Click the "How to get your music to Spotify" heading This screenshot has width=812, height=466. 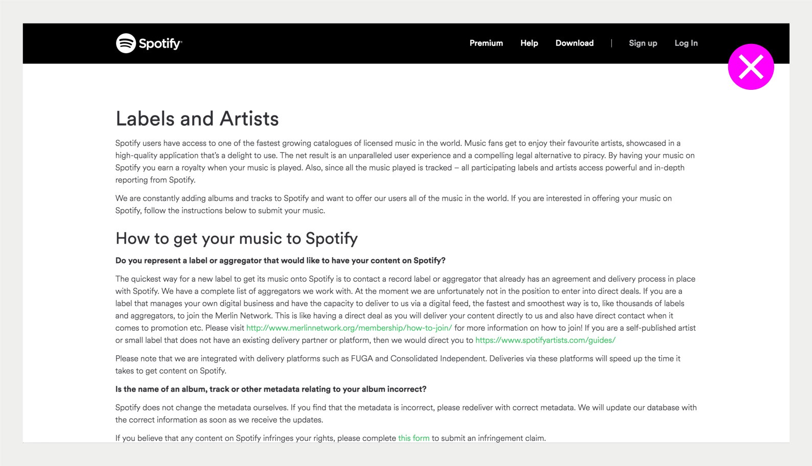[x=237, y=238]
